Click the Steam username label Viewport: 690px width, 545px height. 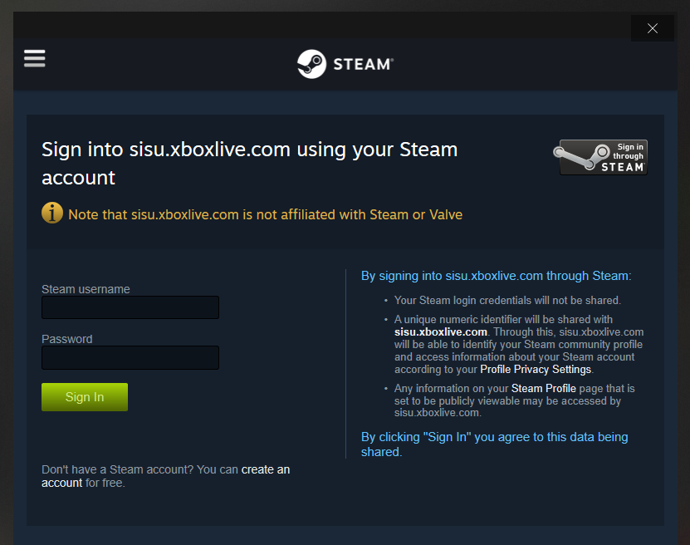[x=86, y=289]
